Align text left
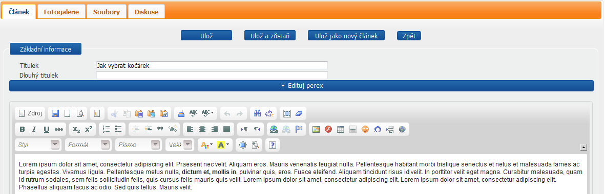605x194 pixels. [x=190, y=130]
